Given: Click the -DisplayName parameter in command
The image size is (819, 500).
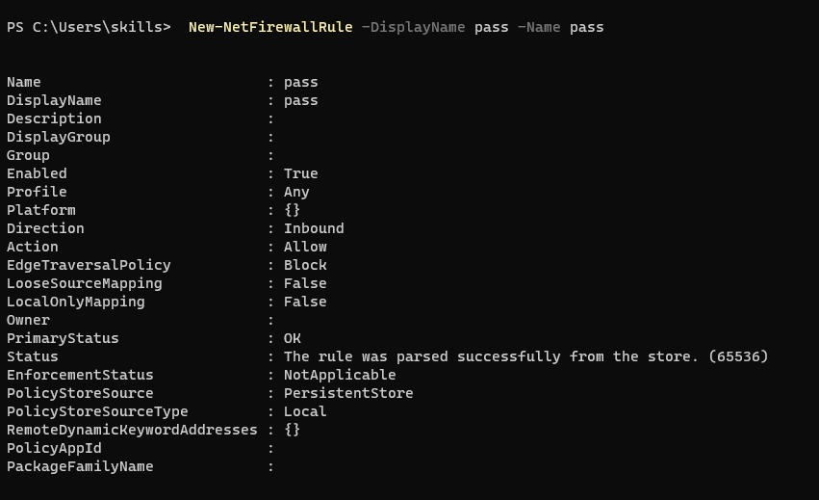Looking at the screenshot, I should (413, 27).
